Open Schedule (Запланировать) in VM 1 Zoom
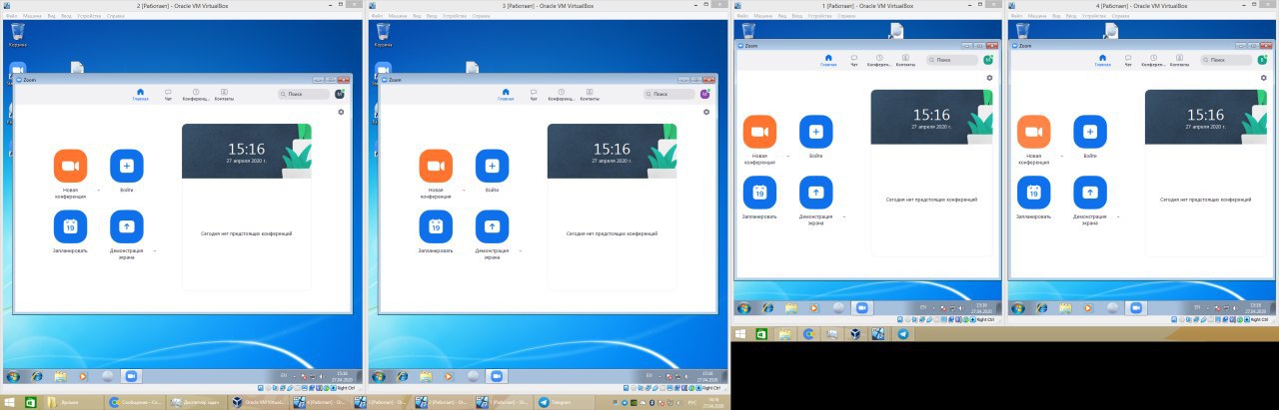 coord(759,193)
